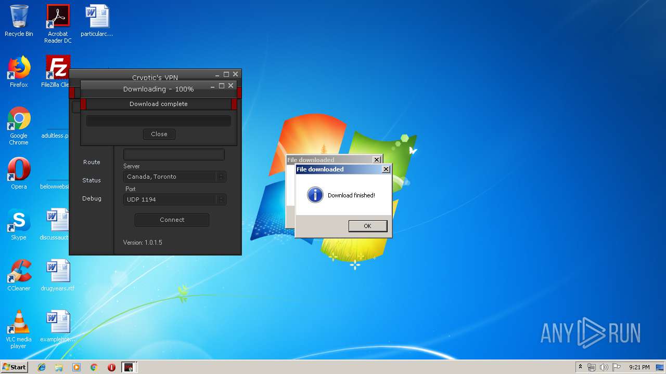Screen dimensions: 666x374
Task: Maximize the Downloading - 100% window
Action: pyautogui.click(x=222, y=86)
